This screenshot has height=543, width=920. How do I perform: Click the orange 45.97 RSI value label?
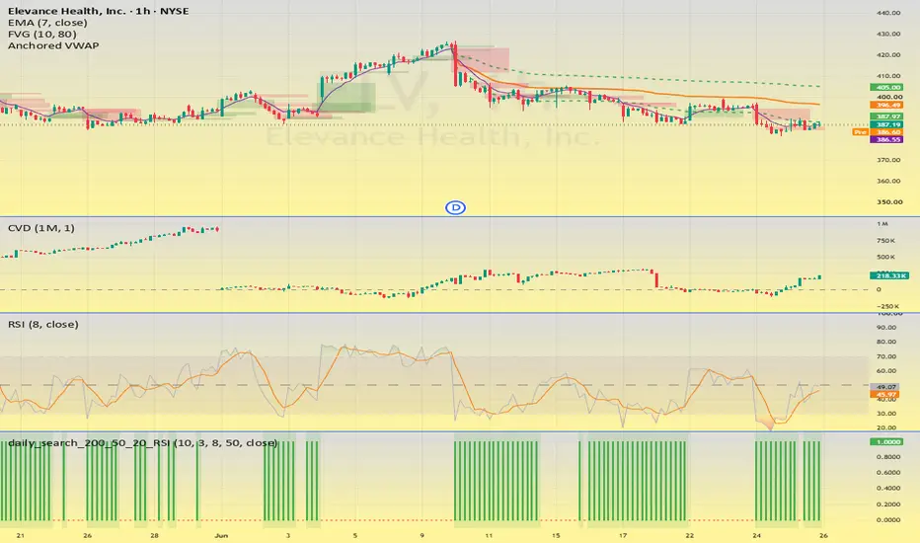pos(886,395)
